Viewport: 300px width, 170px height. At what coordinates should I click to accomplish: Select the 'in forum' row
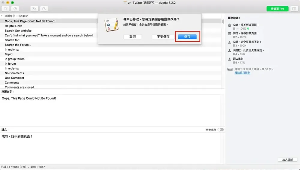tap(111, 64)
